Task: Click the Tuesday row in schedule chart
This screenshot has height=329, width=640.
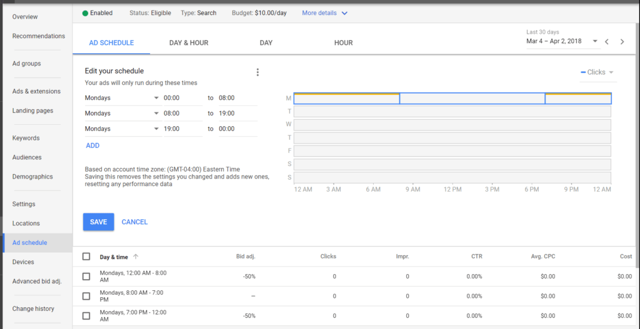Action: pos(452,112)
